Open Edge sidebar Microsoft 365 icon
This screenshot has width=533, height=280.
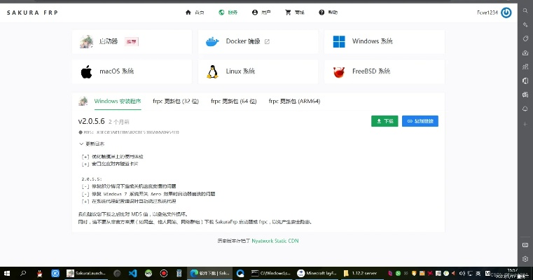525,80
